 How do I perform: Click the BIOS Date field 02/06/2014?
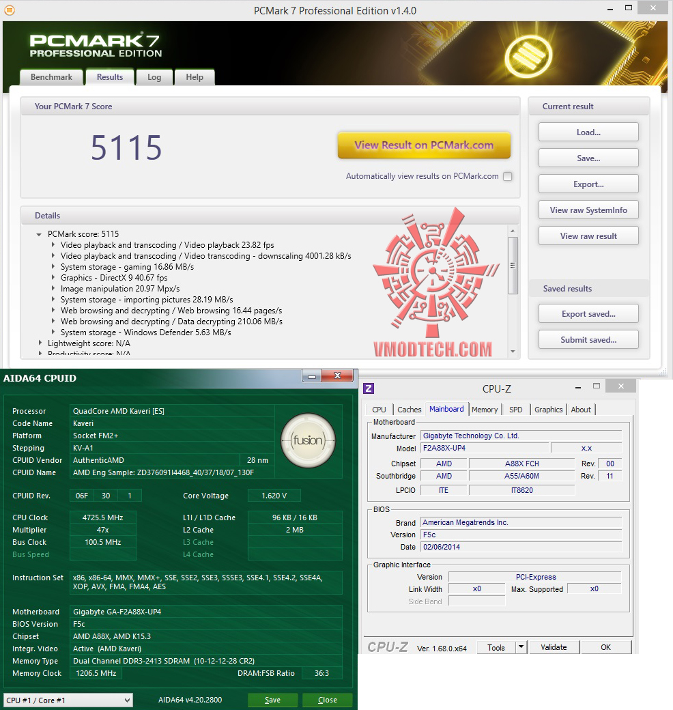pos(521,547)
